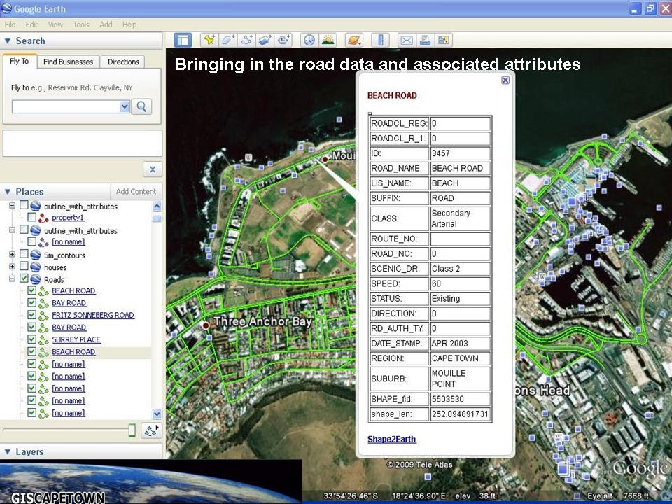Click the Places list scroll-up arrow

point(157,206)
